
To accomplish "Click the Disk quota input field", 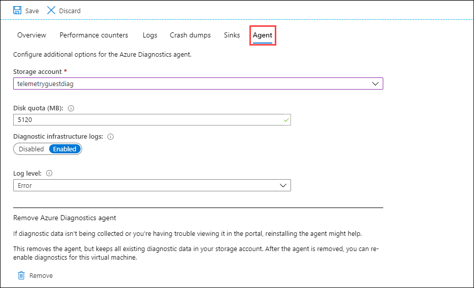I will point(147,120).
